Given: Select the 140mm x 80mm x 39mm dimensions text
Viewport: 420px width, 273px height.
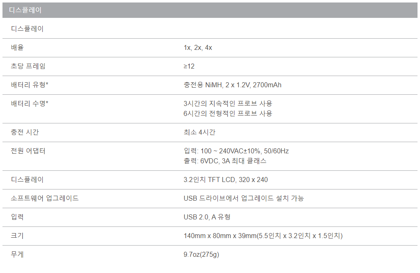Looking at the screenshot, I should 263,236.
